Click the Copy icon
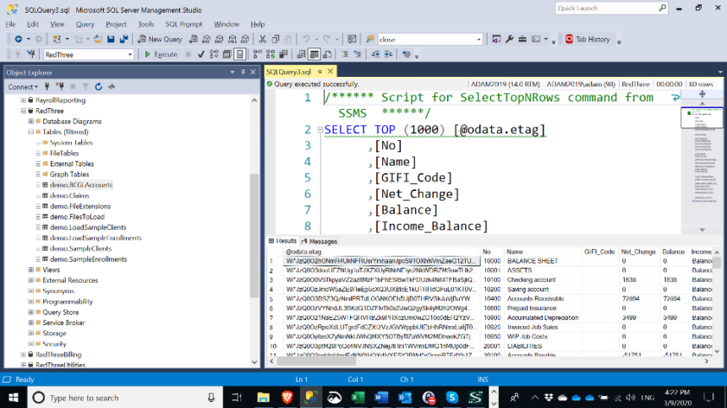Viewport: 727px width, 408px height. pyautogui.click(x=276, y=40)
